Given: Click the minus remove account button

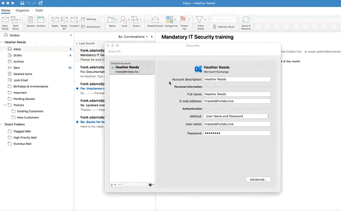Looking at the screenshot, I should (119, 185).
